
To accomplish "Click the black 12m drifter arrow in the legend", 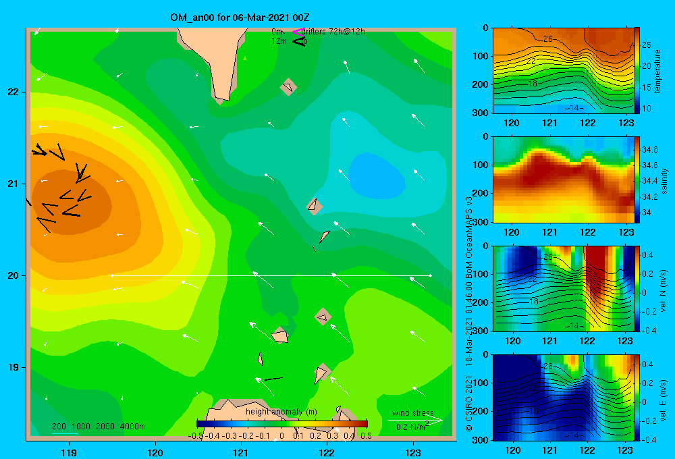I will click(299, 41).
